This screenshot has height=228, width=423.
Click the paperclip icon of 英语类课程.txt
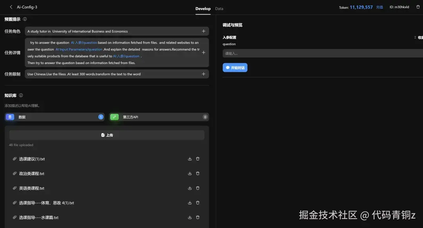tap(14, 188)
